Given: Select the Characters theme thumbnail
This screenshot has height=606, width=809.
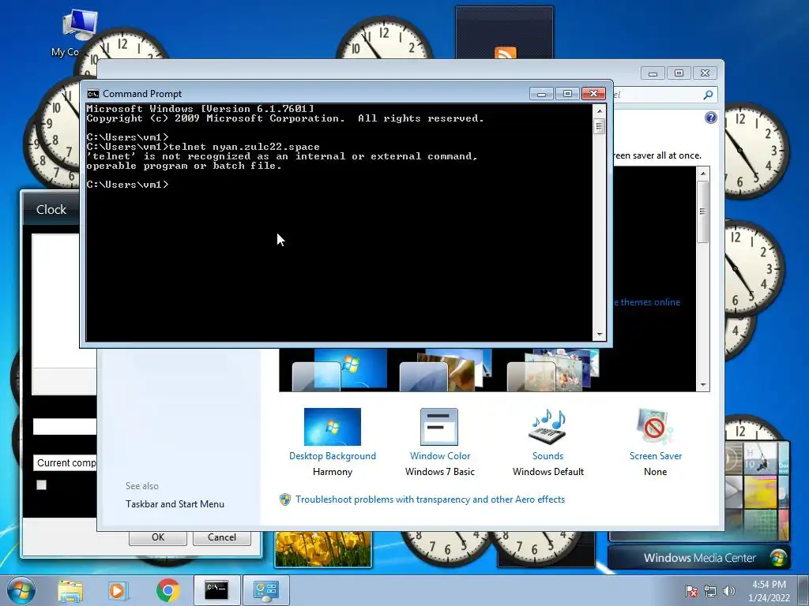Looking at the screenshot, I should (x=553, y=370).
